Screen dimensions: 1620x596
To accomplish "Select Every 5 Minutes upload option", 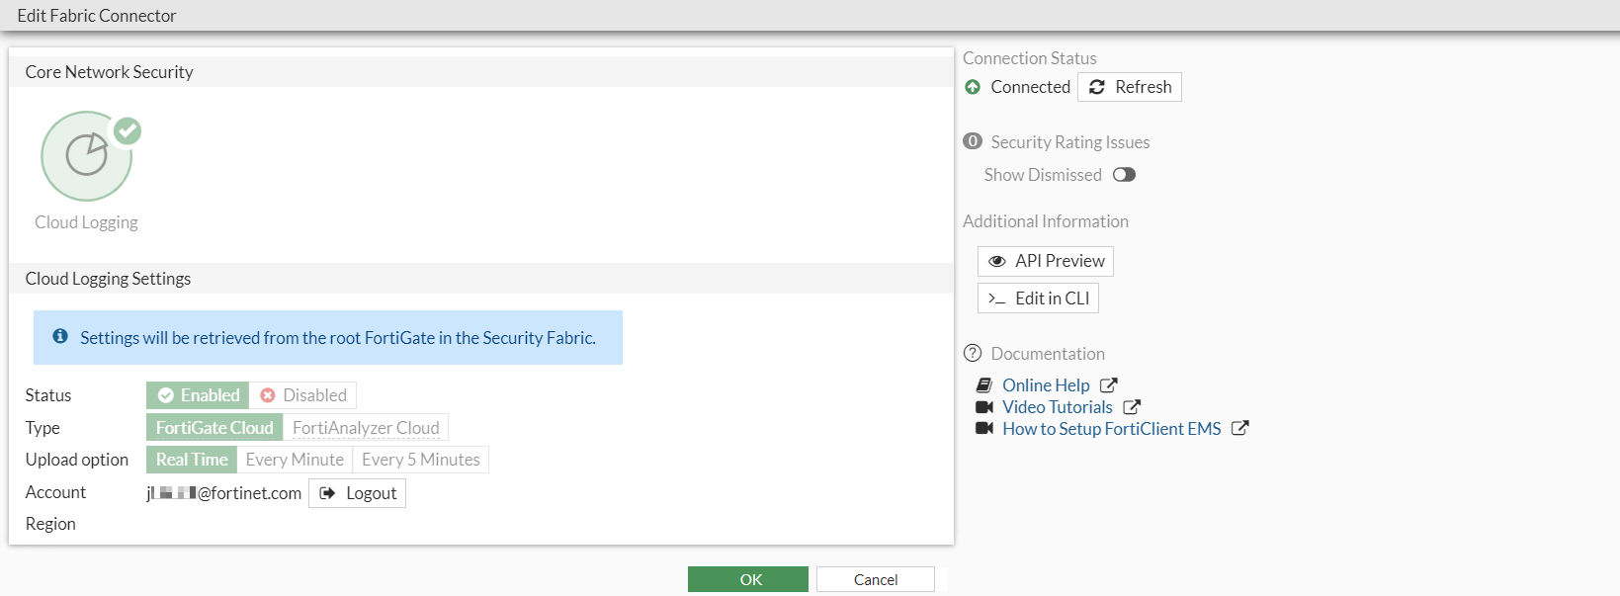I will (x=420, y=460).
